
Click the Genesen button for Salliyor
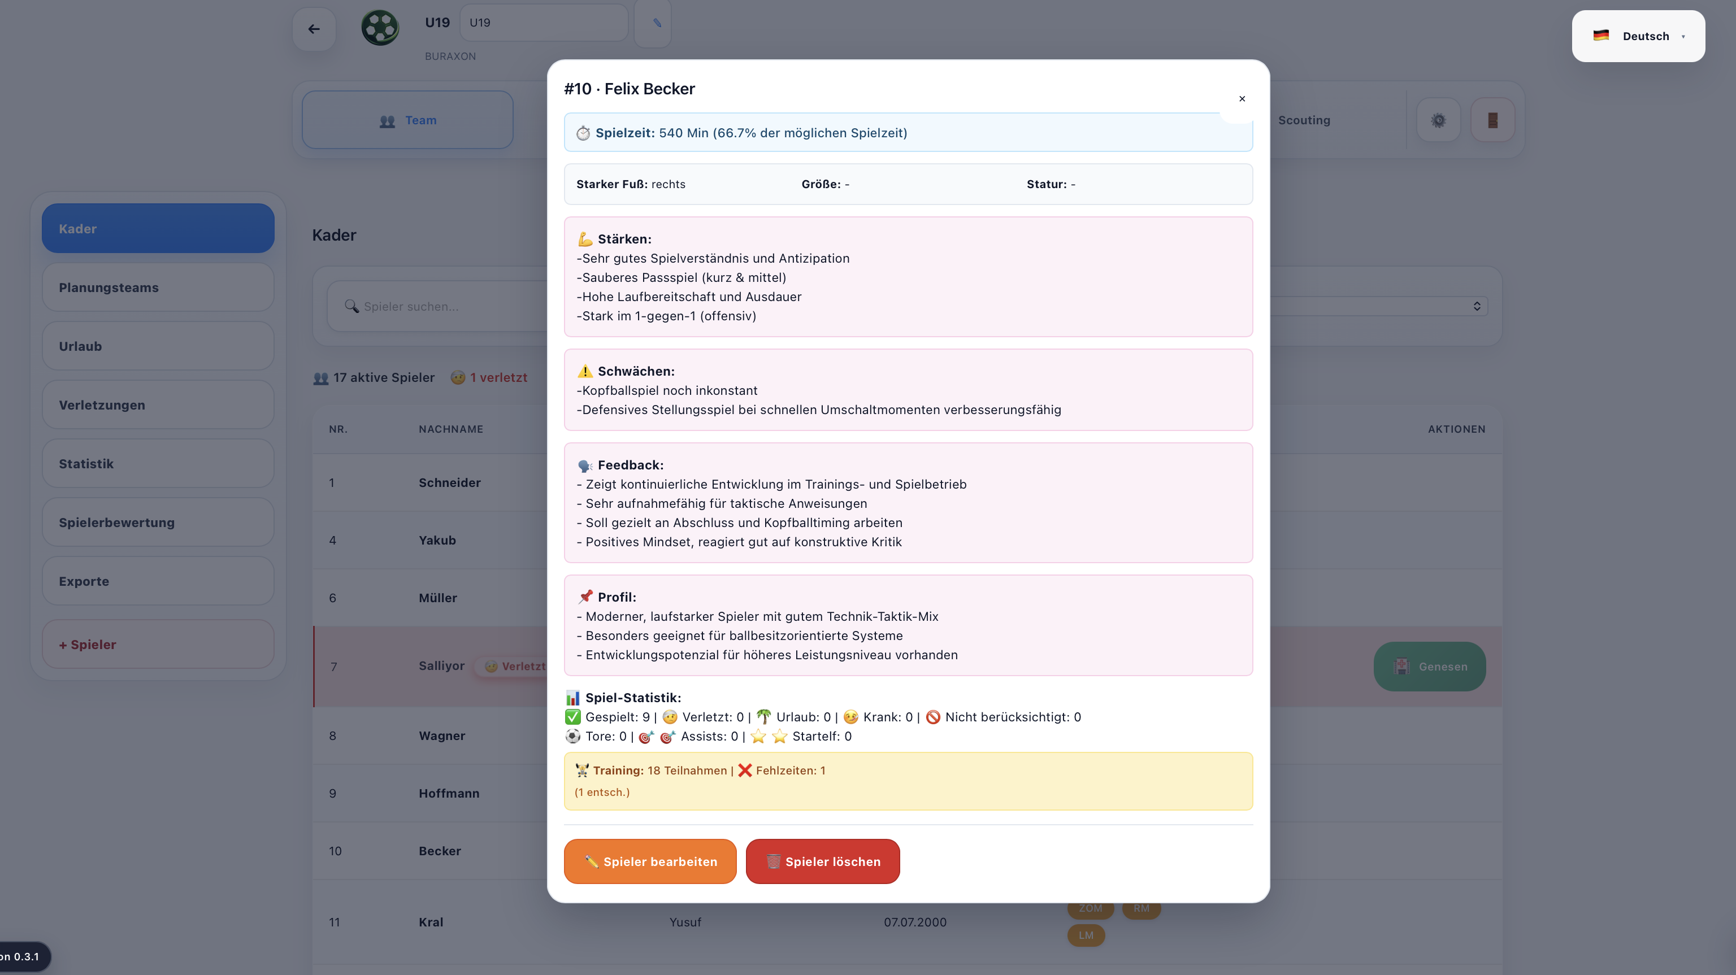pos(1429,667)
